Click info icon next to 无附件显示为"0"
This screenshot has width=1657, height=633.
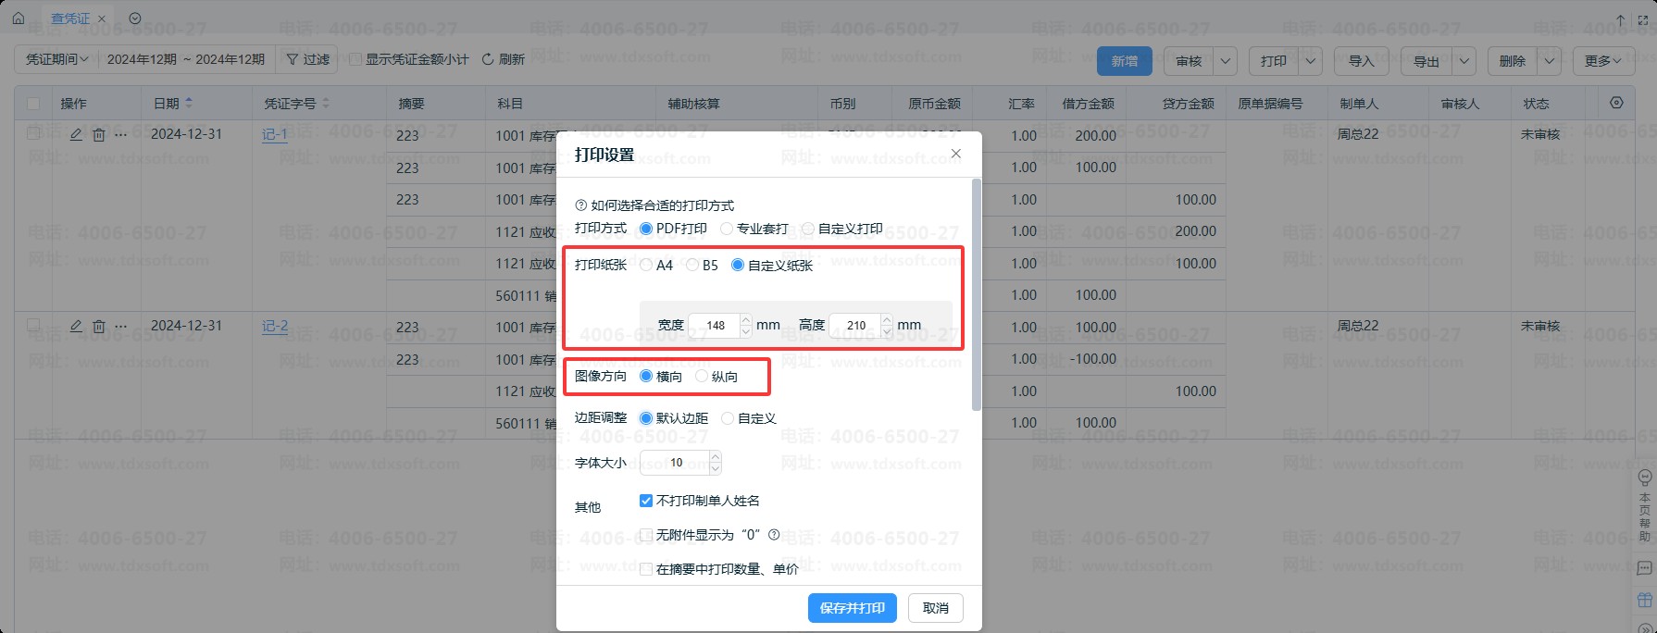click(x=774, y=535)
